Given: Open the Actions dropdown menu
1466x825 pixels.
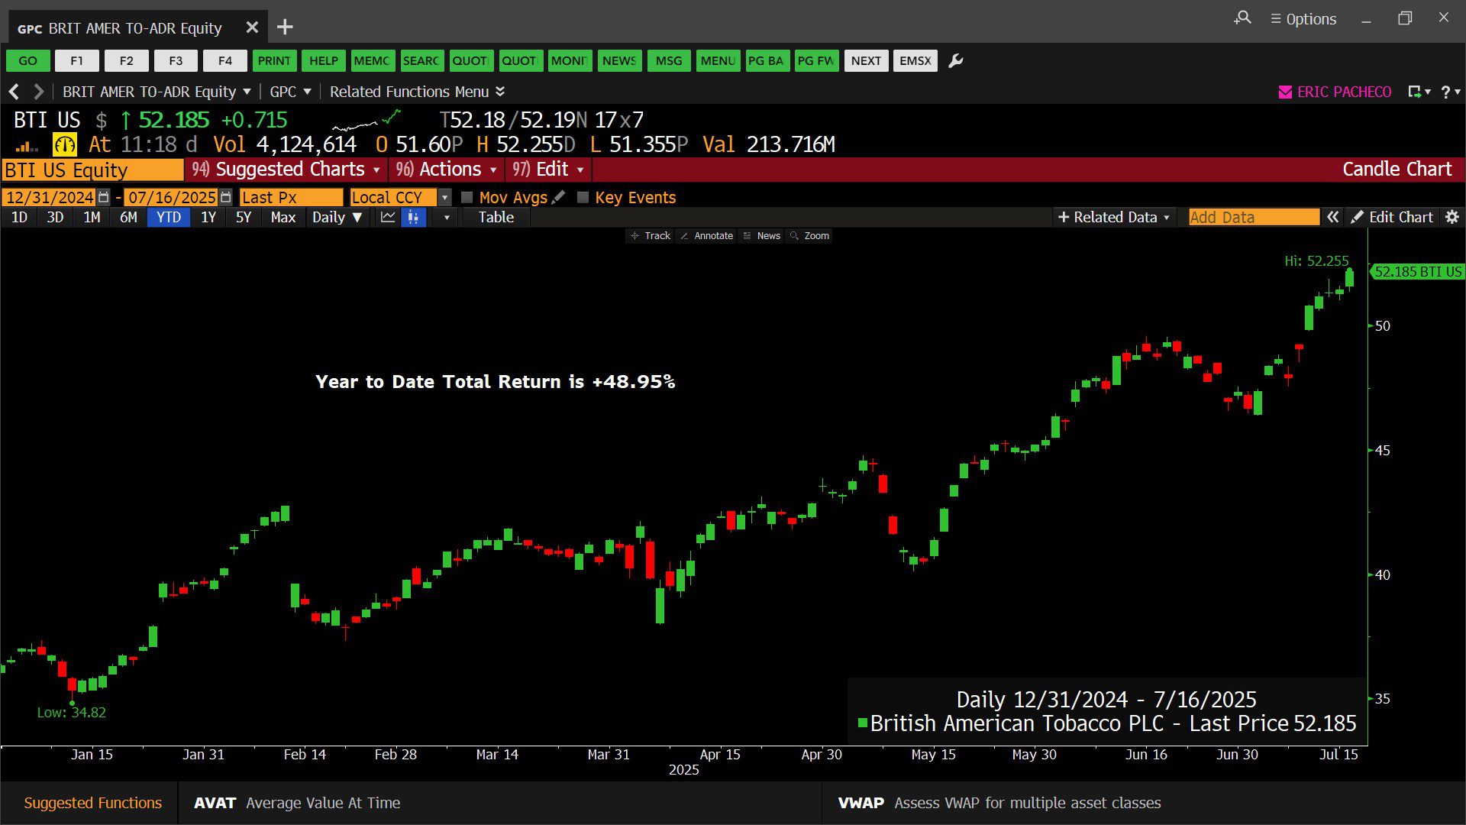Looking at the screenshot, I should coord(446,170).
